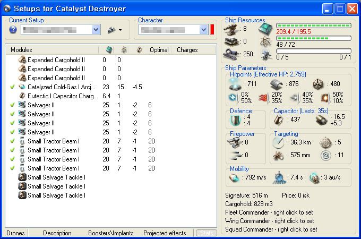
Task: Click the powergrid resource icon
Action: click(x=265, y=41)
